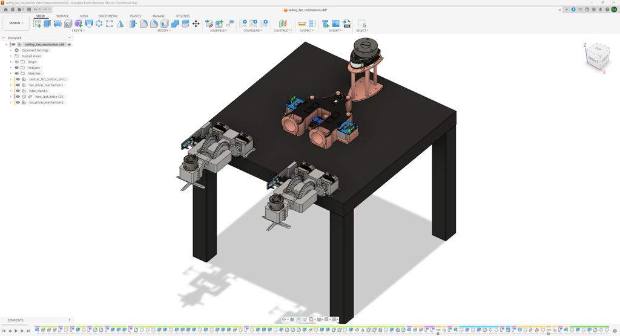Open the Assemble dropdown menu
Viewport: 620px width, 336px height.
pyautogui.click(x=218, y=30)
